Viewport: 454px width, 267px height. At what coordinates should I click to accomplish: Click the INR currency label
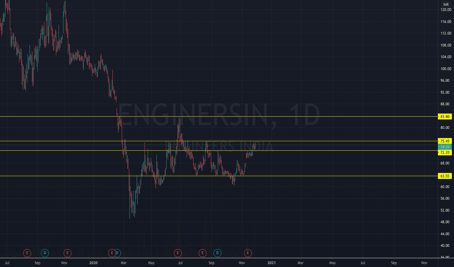[x=446, y=5]
